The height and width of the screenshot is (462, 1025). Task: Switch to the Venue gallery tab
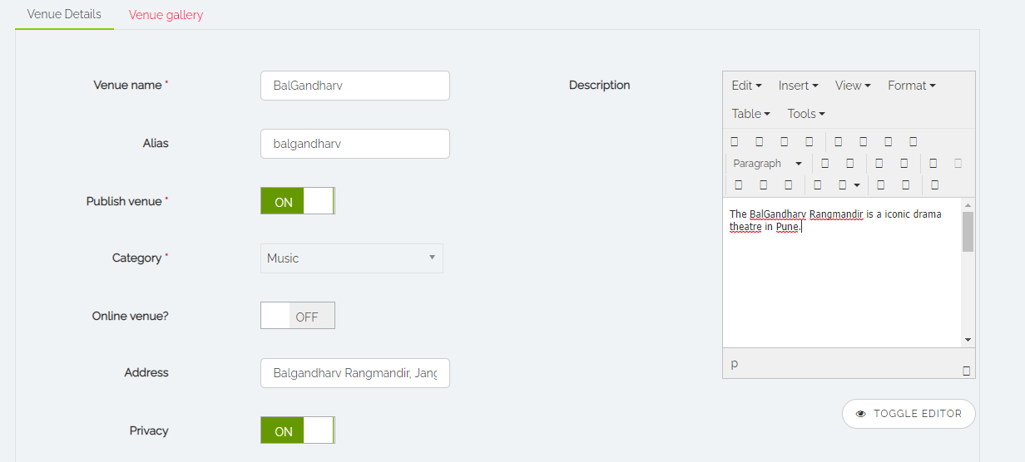(166, 15)
